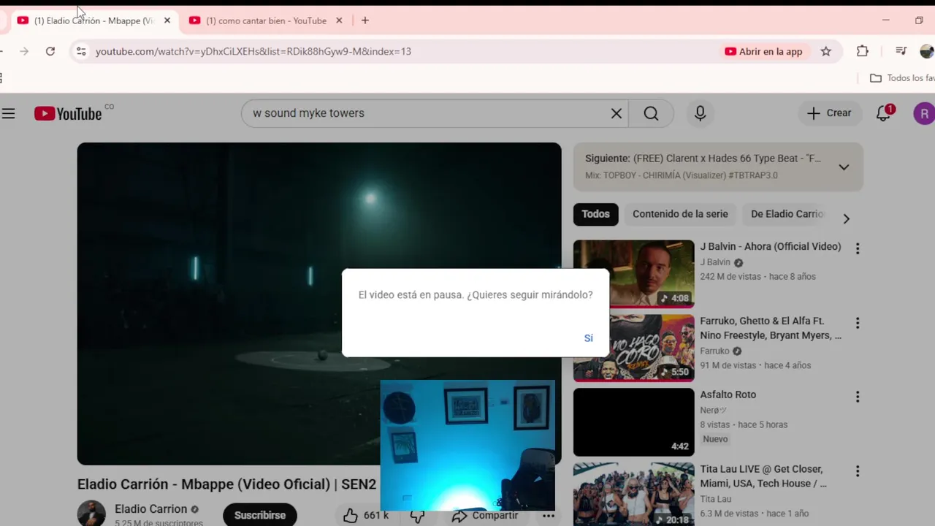Open Todos los favoritos bookmarks folder
Screen dimensions: 935x526
pyautogui.click(x=903, y=78)
